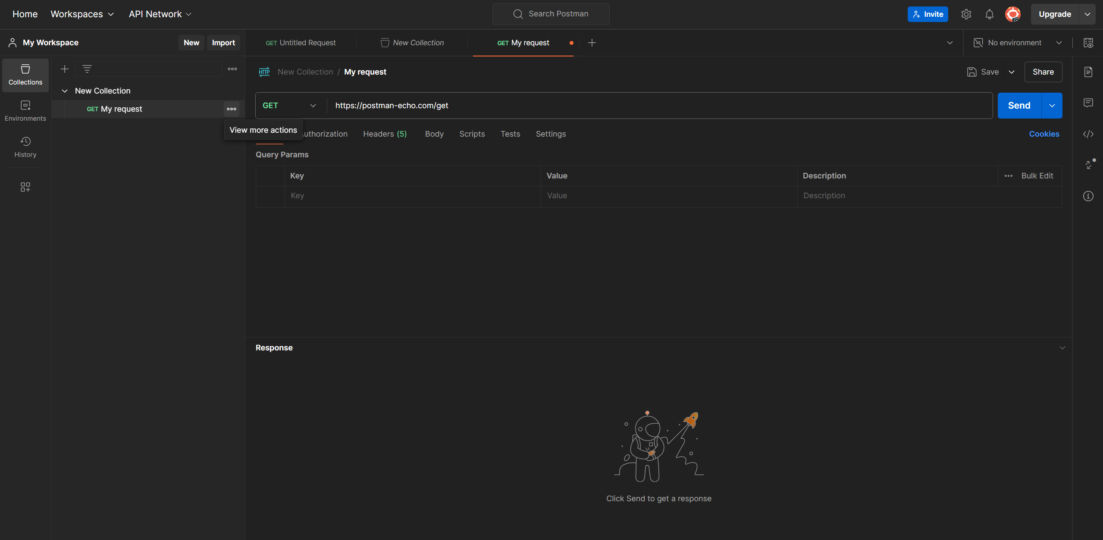Click the request info icon
1103x540 pixels.
click(1088, 196)
